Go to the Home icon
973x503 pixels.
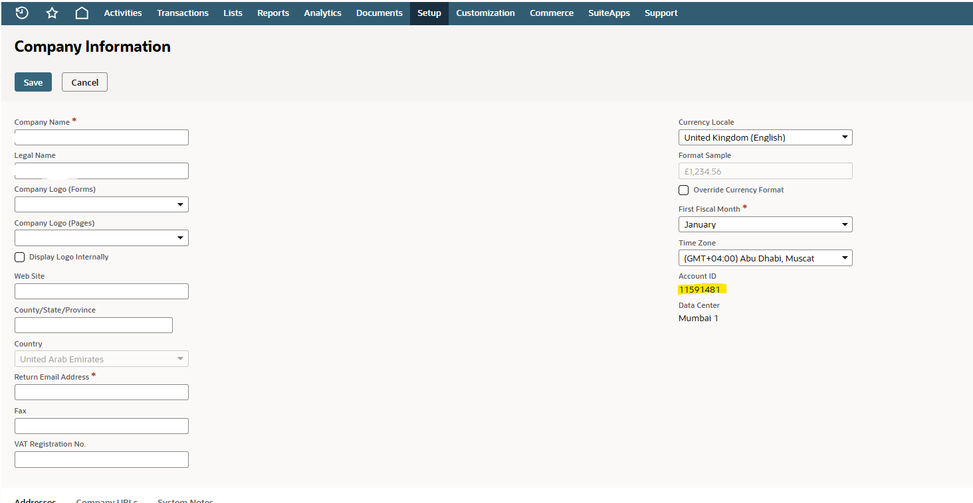click(x=82, y=13)
